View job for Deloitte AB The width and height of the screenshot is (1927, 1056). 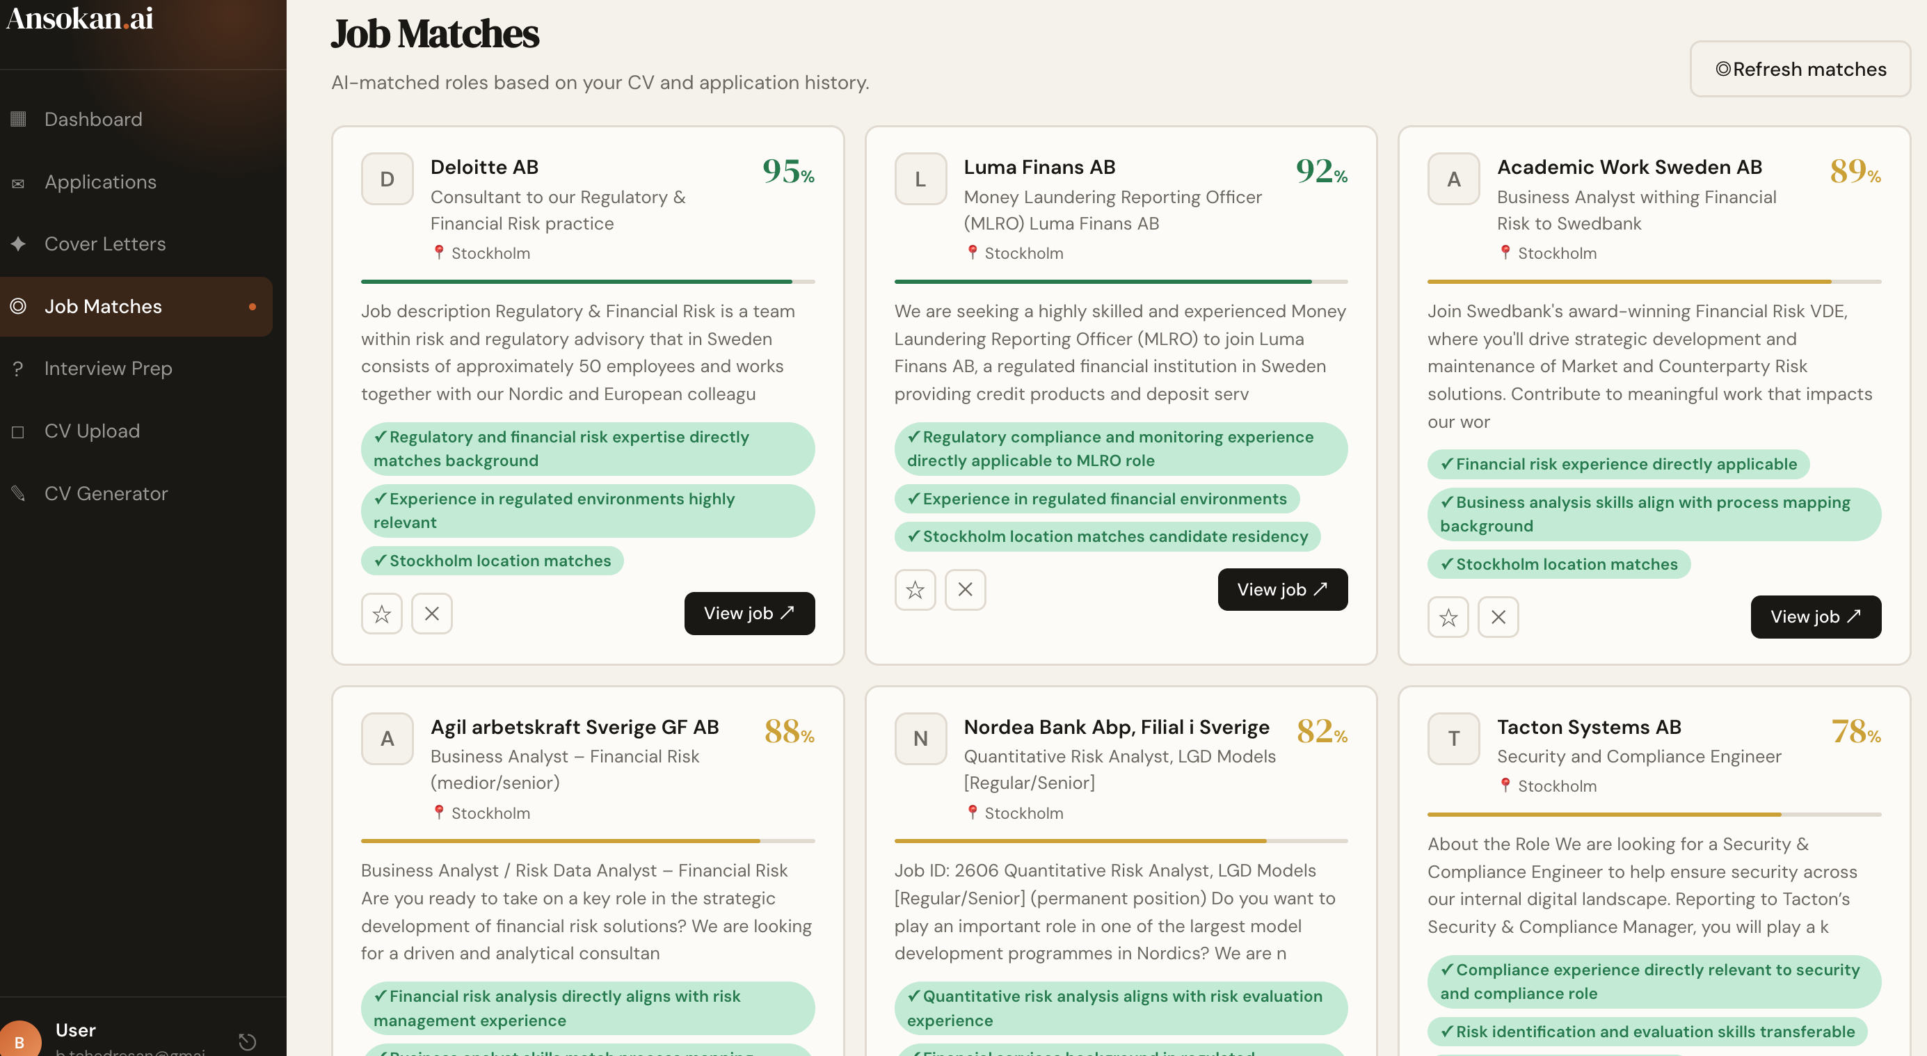(749, 614)
